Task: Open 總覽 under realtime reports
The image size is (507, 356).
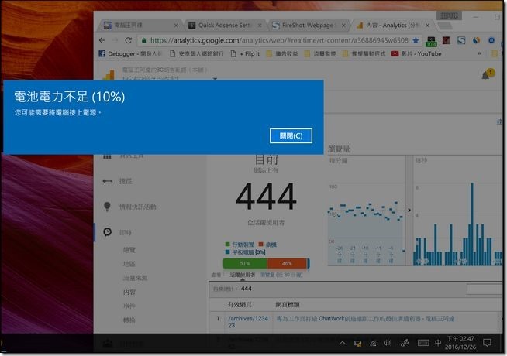Action: (129, 250)
